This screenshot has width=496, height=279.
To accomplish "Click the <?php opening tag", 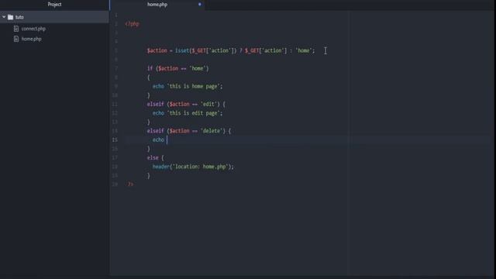I will [132, 24].
